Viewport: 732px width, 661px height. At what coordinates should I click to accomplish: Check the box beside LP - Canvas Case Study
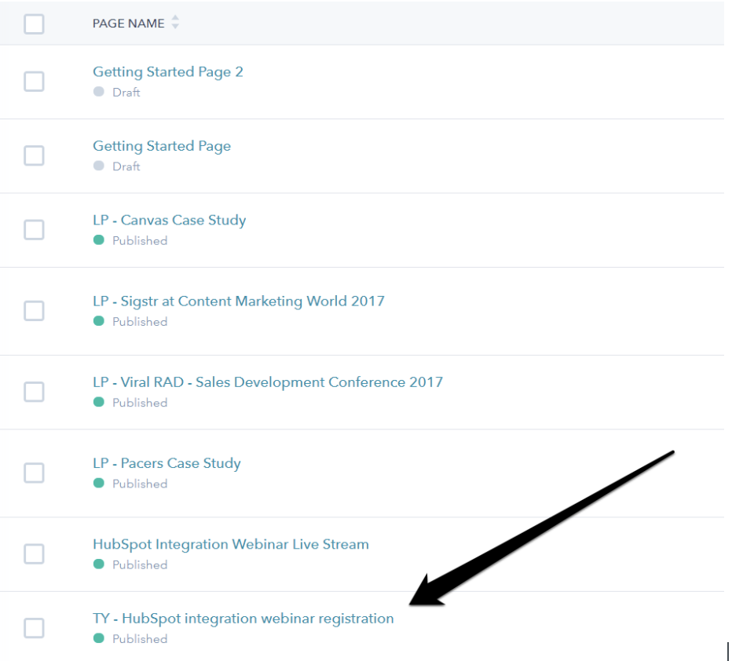[x=34, y=229]
